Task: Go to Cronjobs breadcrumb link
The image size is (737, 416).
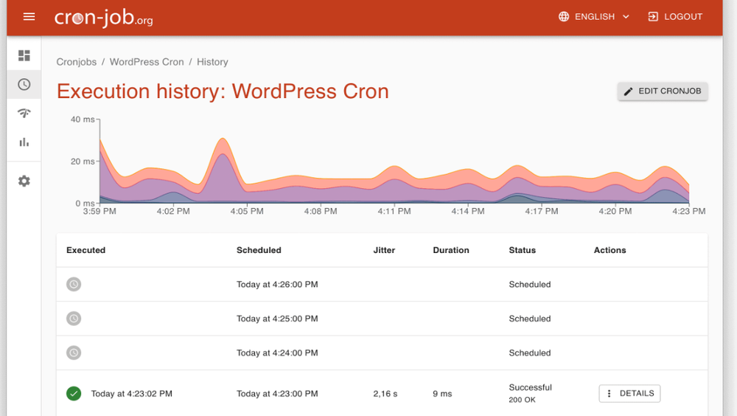Action: (x=76, y=62)
